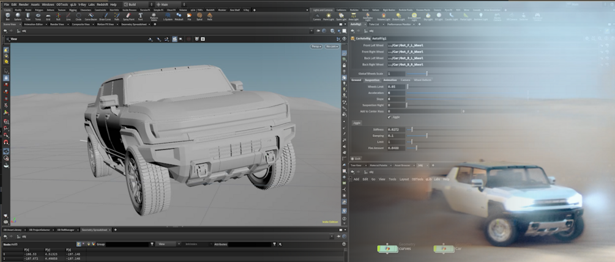Select the Draw Curve shelf tool
The height and width of the screenshot is (262, 615).
(x=105, y=16)
